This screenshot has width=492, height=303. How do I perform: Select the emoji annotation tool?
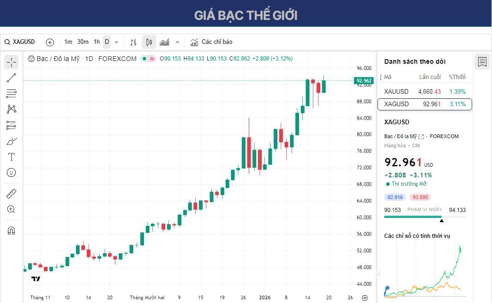(11, 172)
